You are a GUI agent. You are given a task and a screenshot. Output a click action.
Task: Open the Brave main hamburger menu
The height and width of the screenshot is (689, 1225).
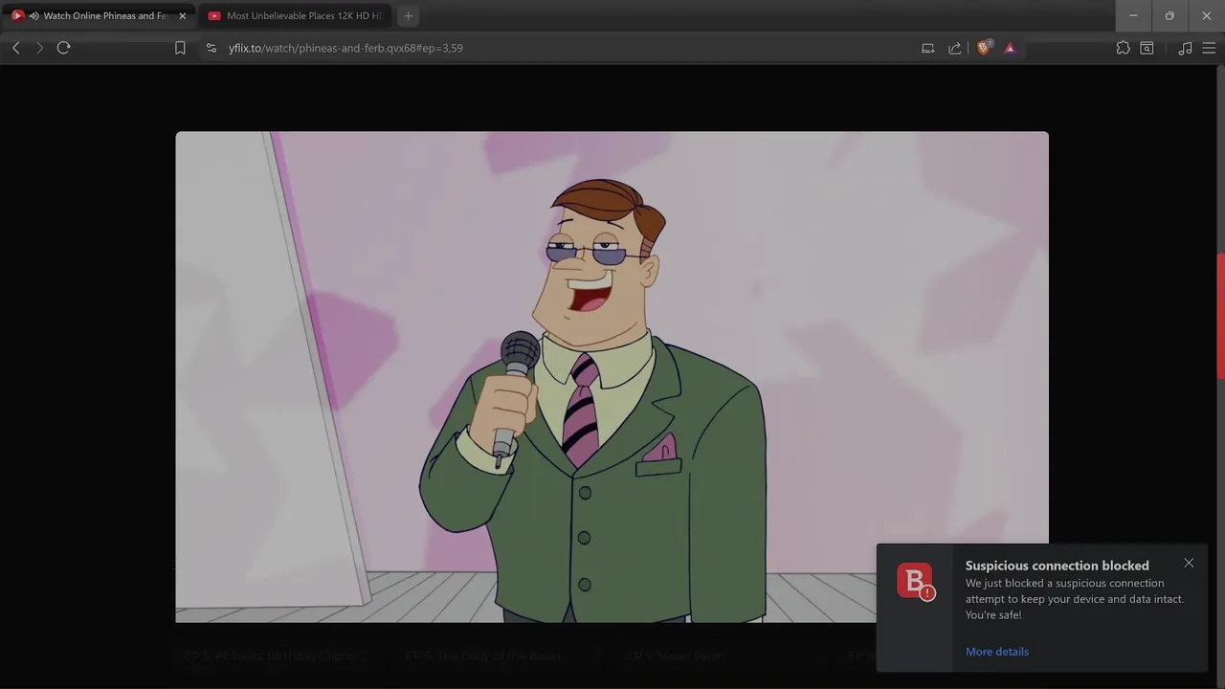(x=1209, y=48)
